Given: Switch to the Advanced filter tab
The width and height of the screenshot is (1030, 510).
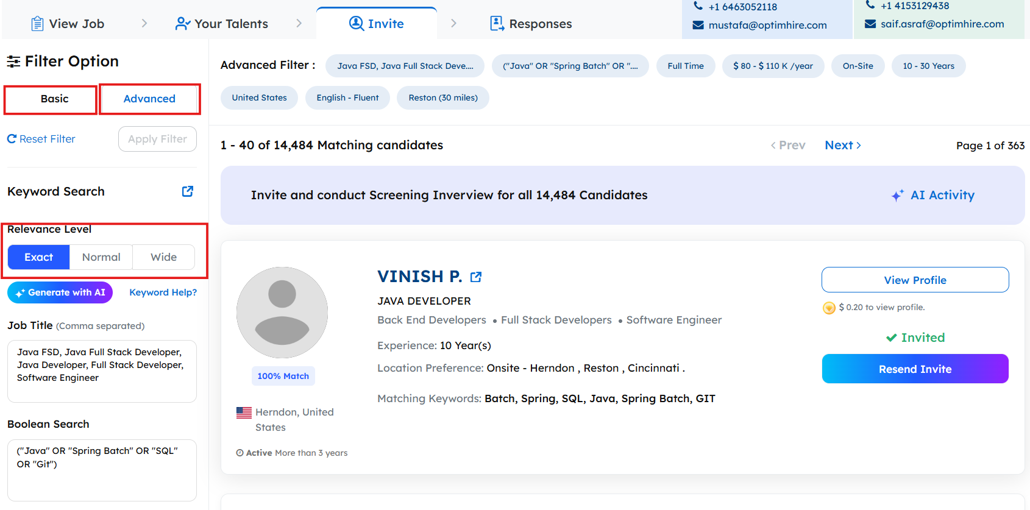Looking at the screenshot, I should pyautogui.click(x=149, y=99).
